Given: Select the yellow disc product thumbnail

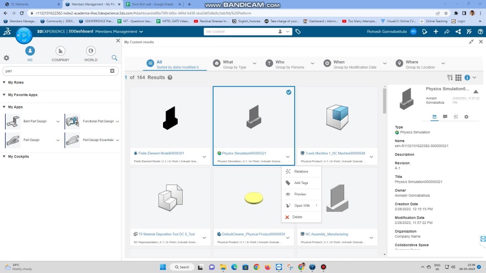Looking at the screenshot, I should tap(254, 198).
